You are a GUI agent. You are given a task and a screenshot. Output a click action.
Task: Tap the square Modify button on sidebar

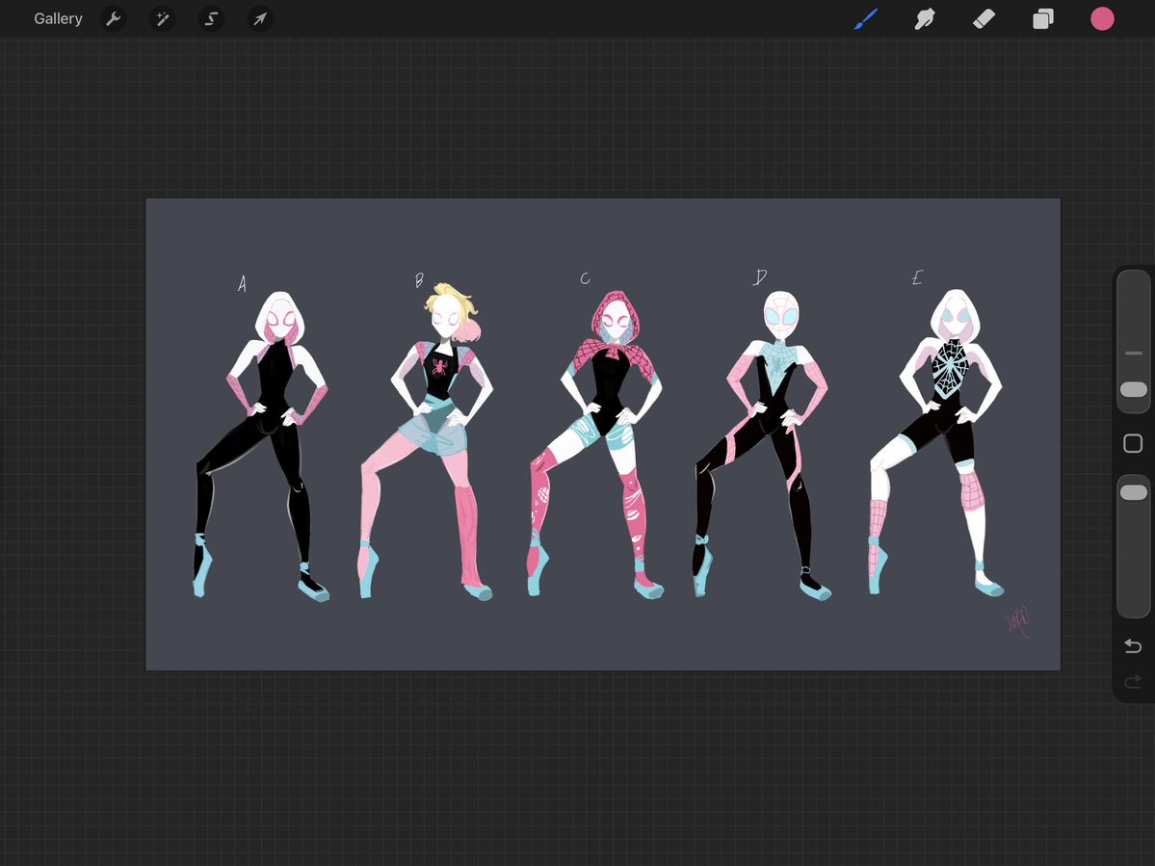[1133, 443]
